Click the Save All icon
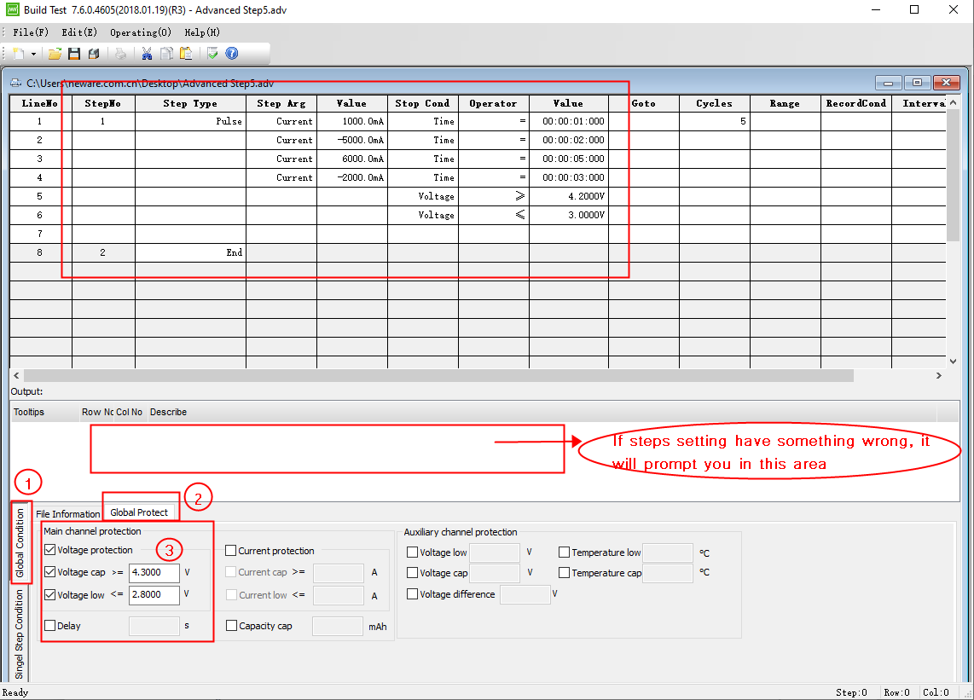 coord(94,54)
